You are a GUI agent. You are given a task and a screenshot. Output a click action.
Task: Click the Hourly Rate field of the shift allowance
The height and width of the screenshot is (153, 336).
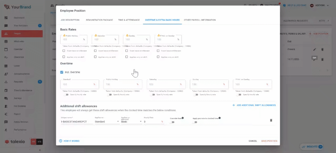(x=154, y=121)
